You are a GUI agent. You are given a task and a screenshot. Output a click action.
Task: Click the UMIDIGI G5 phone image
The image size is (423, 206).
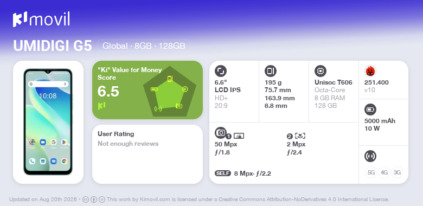pyautogui.click(x=48, y=122)
